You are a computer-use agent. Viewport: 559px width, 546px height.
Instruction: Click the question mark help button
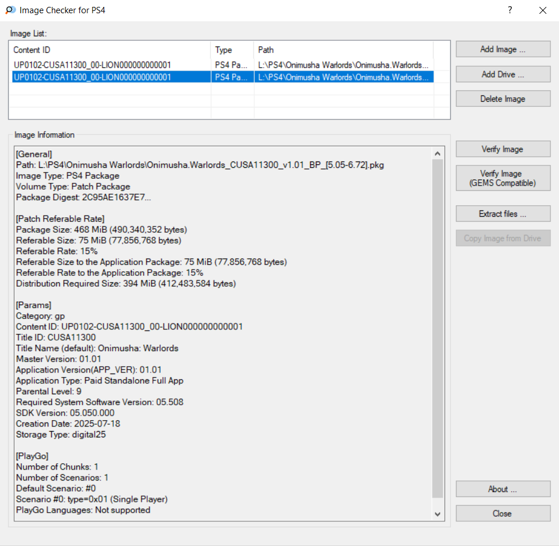point(510,10)
